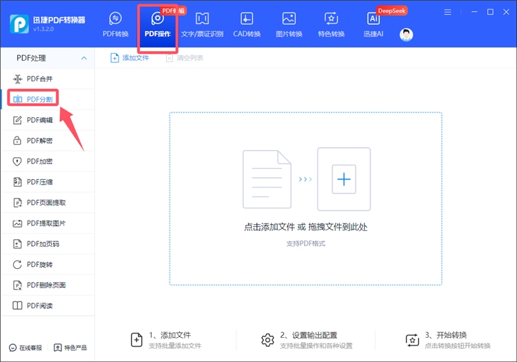517x362 pixels.
Task: Select PDF合并 in sidebar
Action: pyautogui.click(x=48, y=79)
